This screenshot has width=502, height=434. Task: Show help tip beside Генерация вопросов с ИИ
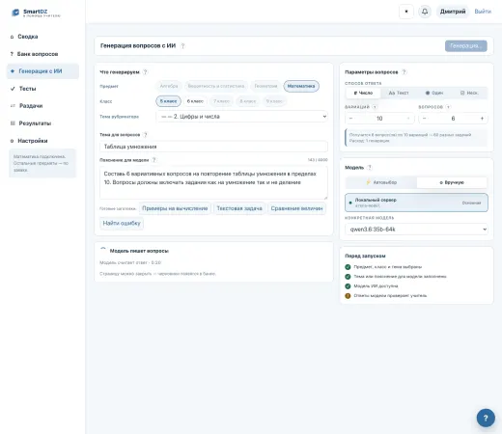click(x=182, y=46)
